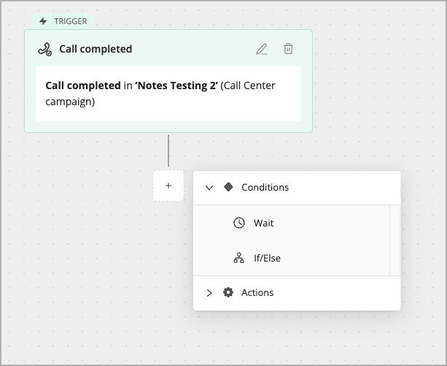The image size is (447, 366).
Task: Collapse the Conditions section chevron
Action: [x=209, y=188]
